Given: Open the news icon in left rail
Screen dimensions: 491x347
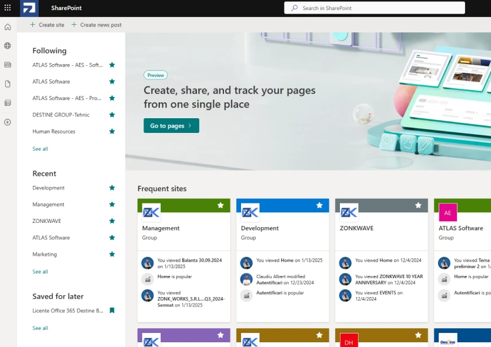Looking at the screenshot, I should 8,65.
